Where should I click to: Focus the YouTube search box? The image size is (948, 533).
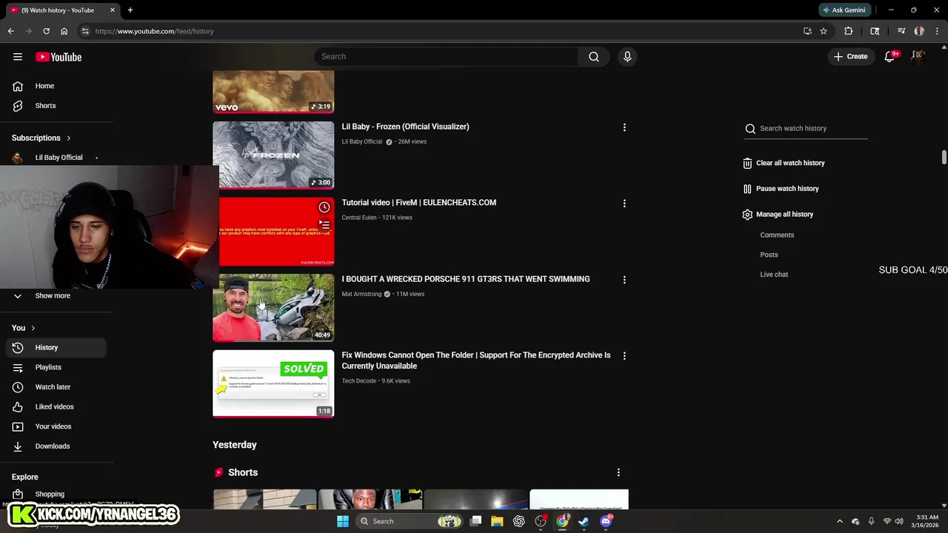tap(447, 57)
